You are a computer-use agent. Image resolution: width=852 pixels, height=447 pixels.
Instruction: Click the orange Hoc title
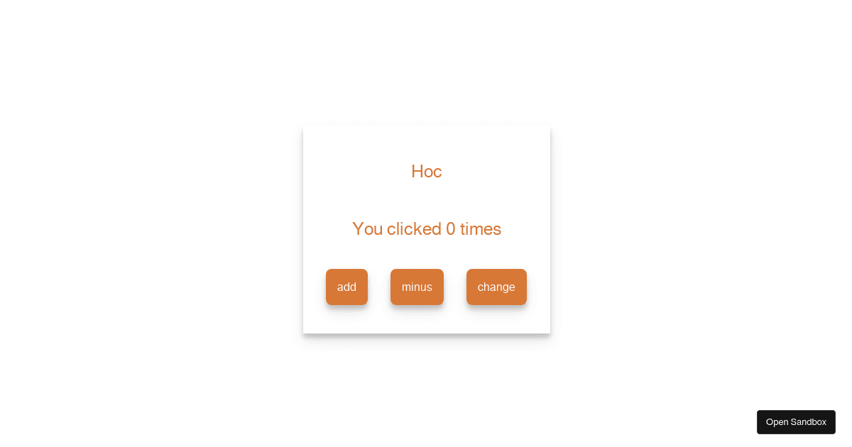427,172
